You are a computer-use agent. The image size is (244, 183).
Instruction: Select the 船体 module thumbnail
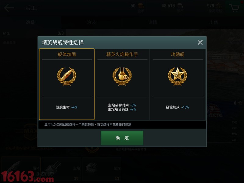click(x=21, y=169)
